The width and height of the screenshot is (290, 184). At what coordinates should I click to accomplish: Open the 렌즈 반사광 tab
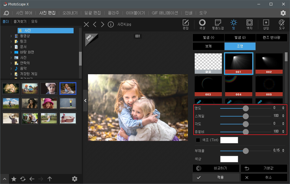272,38
